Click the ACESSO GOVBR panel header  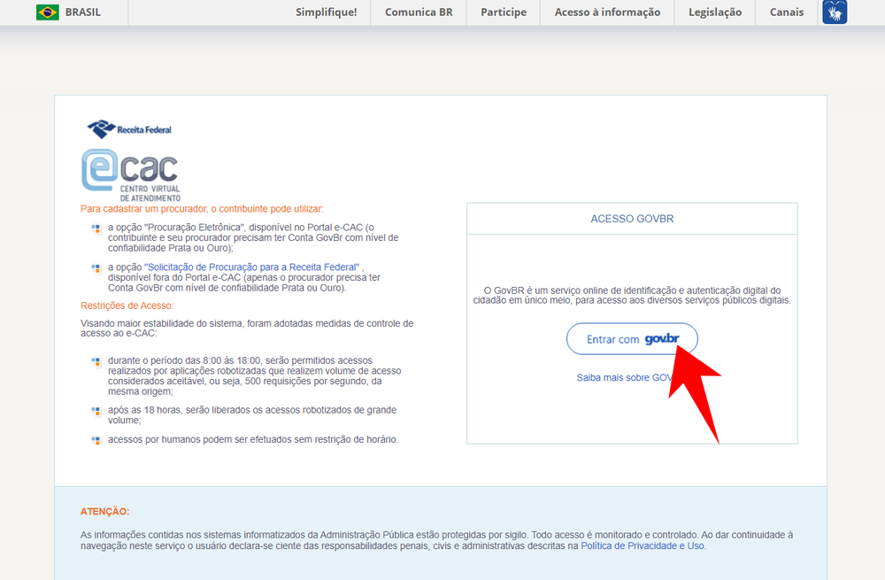632,219
